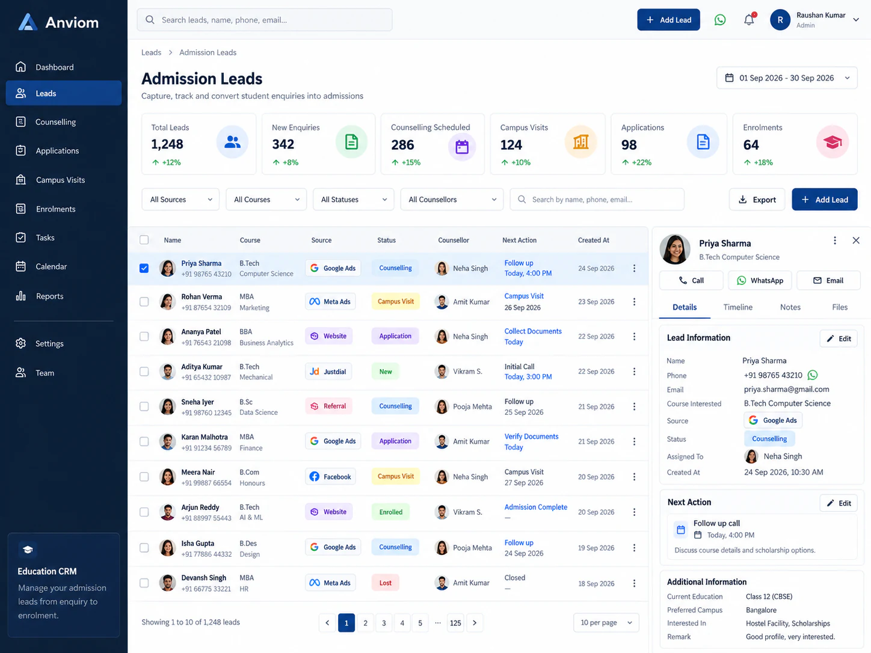Open WhatsApp from the top bar
Image resolution: width=871 pixels, height=653 pixels.
pos(720,20)
